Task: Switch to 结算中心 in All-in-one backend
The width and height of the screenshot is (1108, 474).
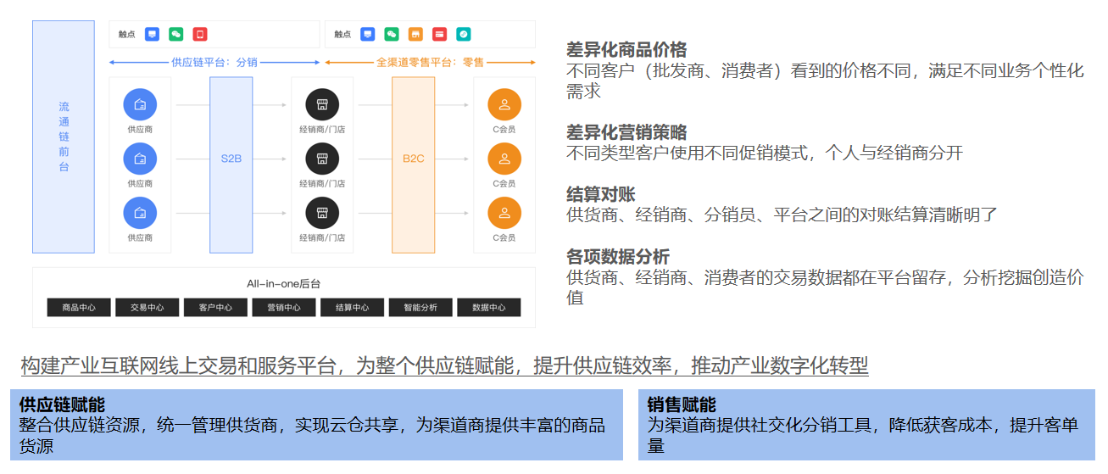Action: tap(352, 308)
